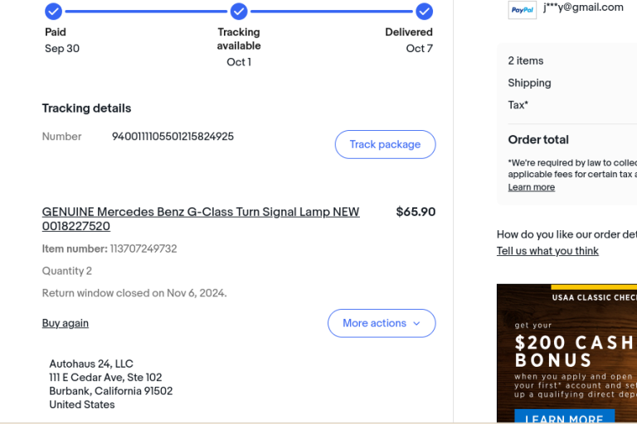Click the item number 113707249732
Viewport: 637px width, 424px height.
(143, 248)
